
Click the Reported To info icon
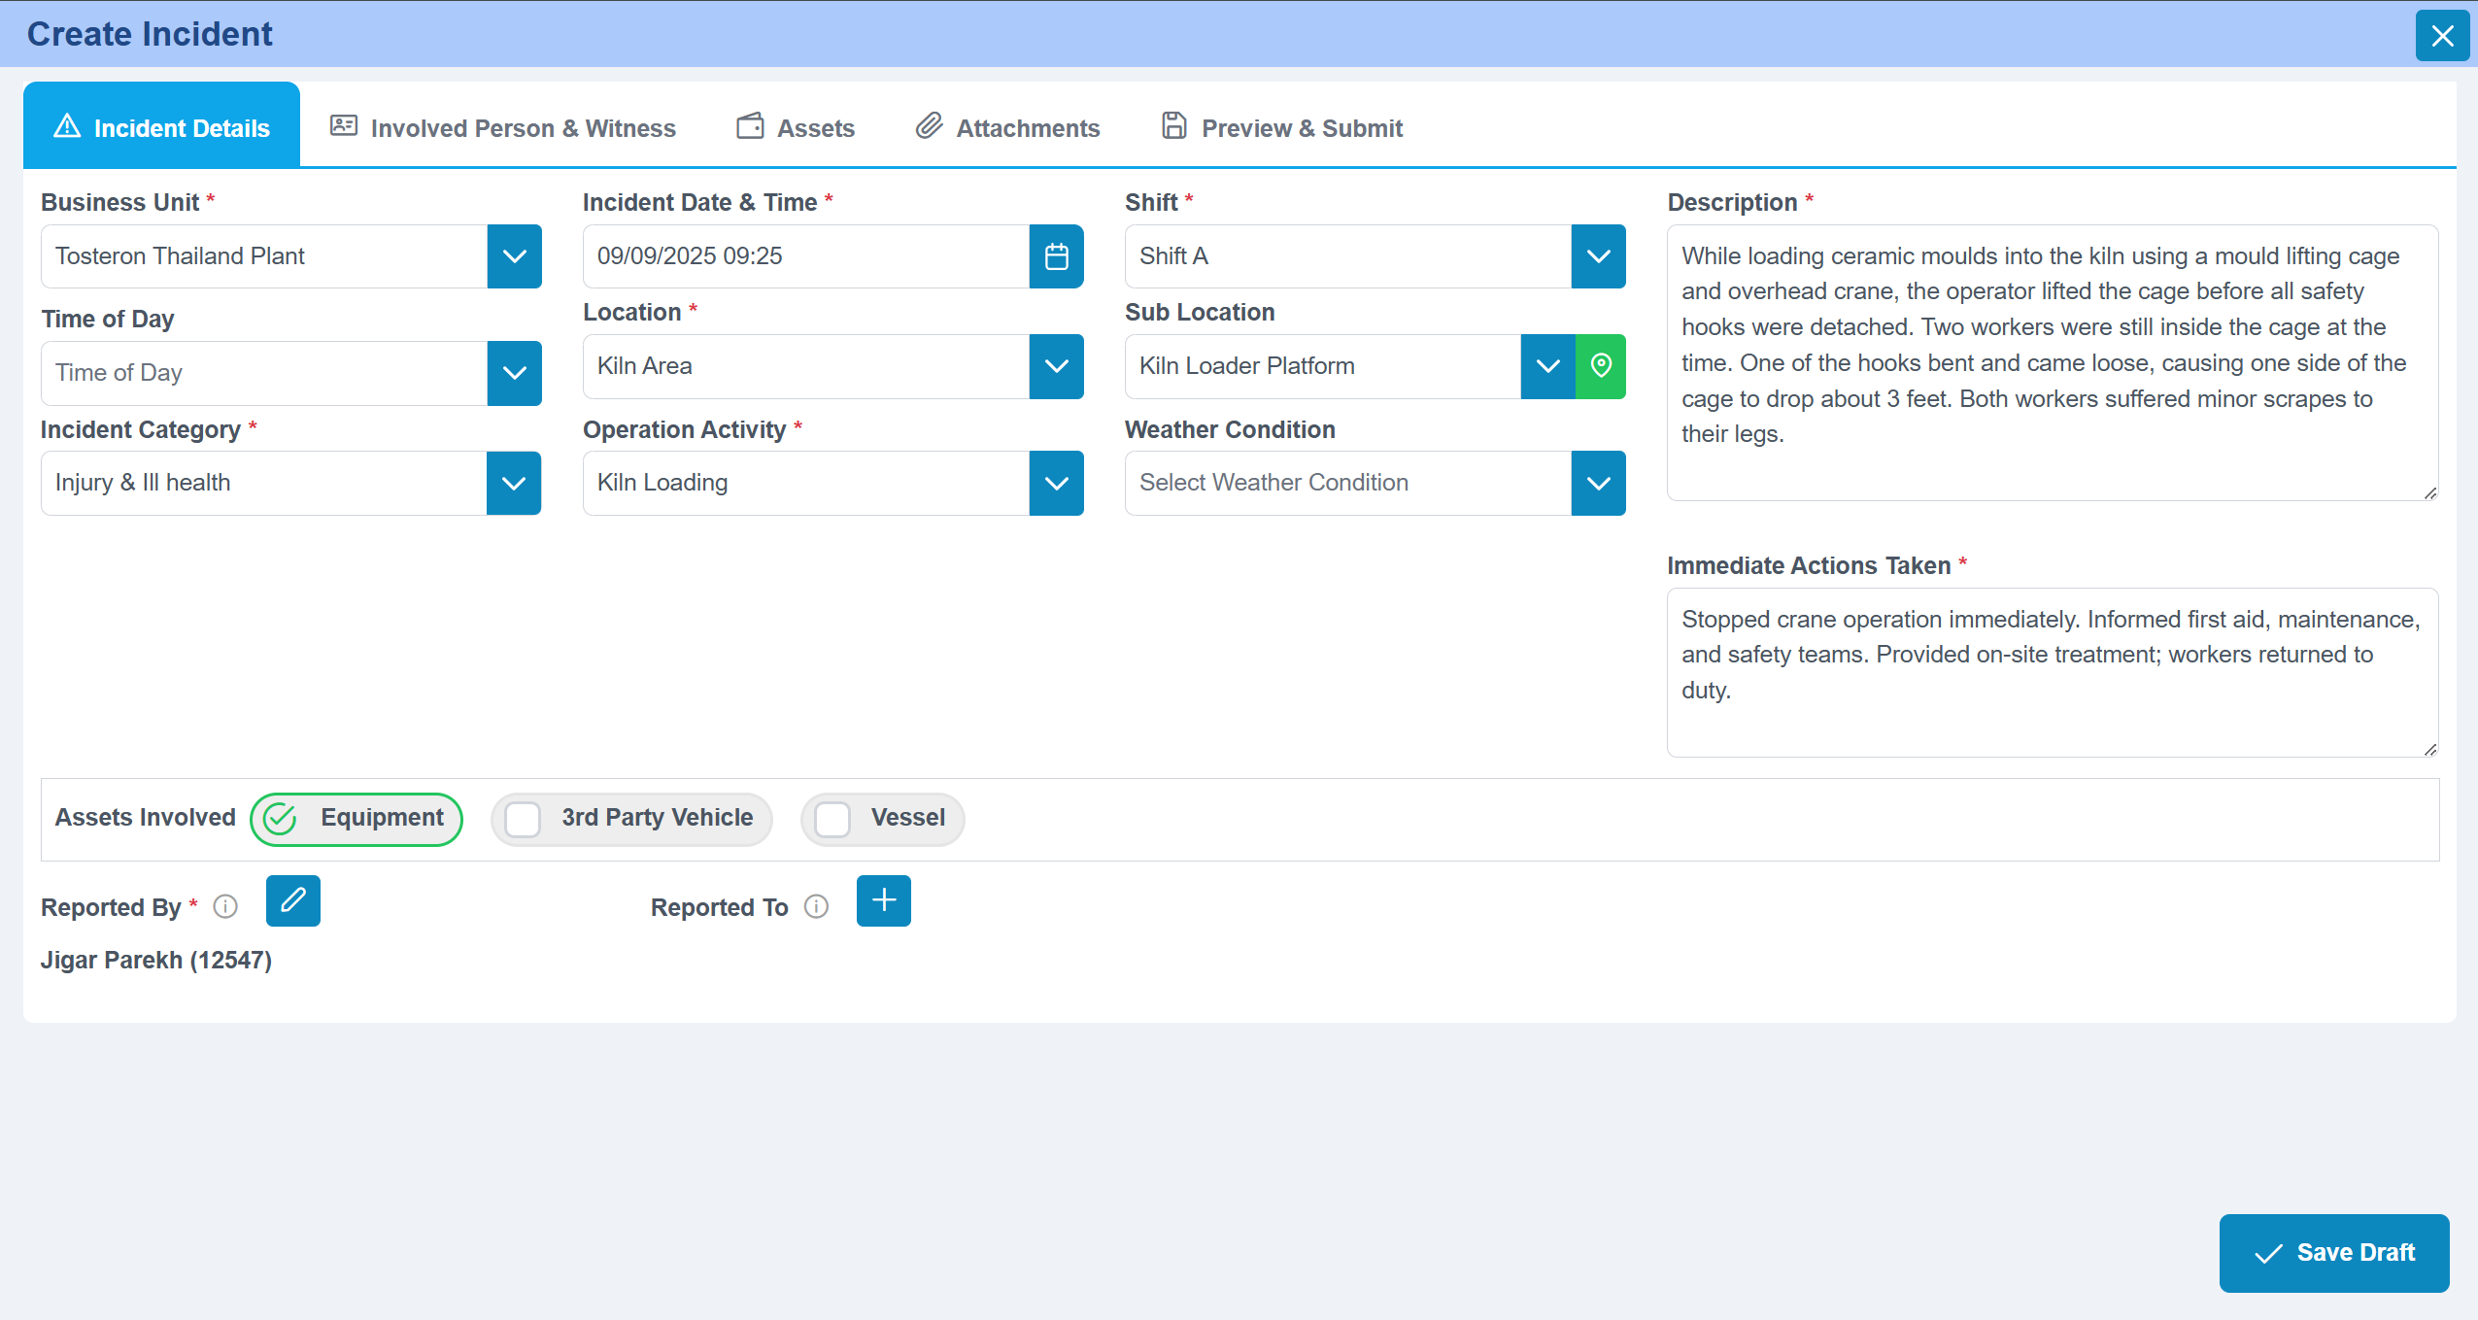tap(816, 906)
